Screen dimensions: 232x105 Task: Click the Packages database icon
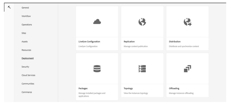97,69
